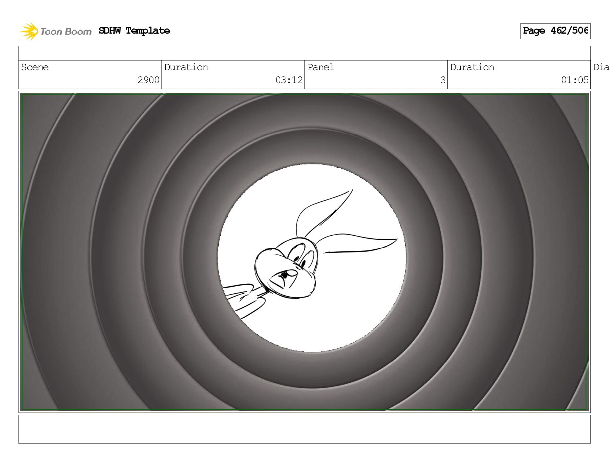Click the Bugs Bunny storyboard panel image

[304, 252]
